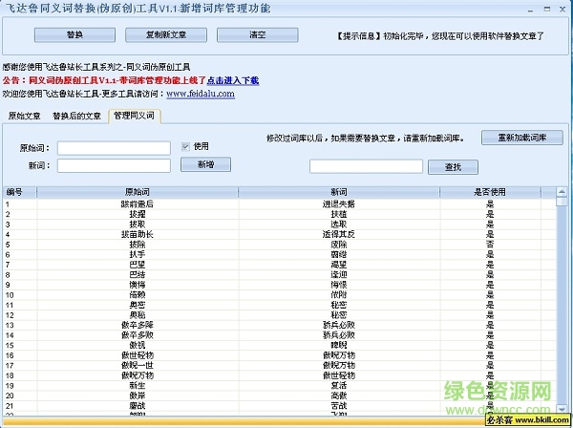
Task: Click the table scrollbar down arrow
Action: click(x=562, y=409)
